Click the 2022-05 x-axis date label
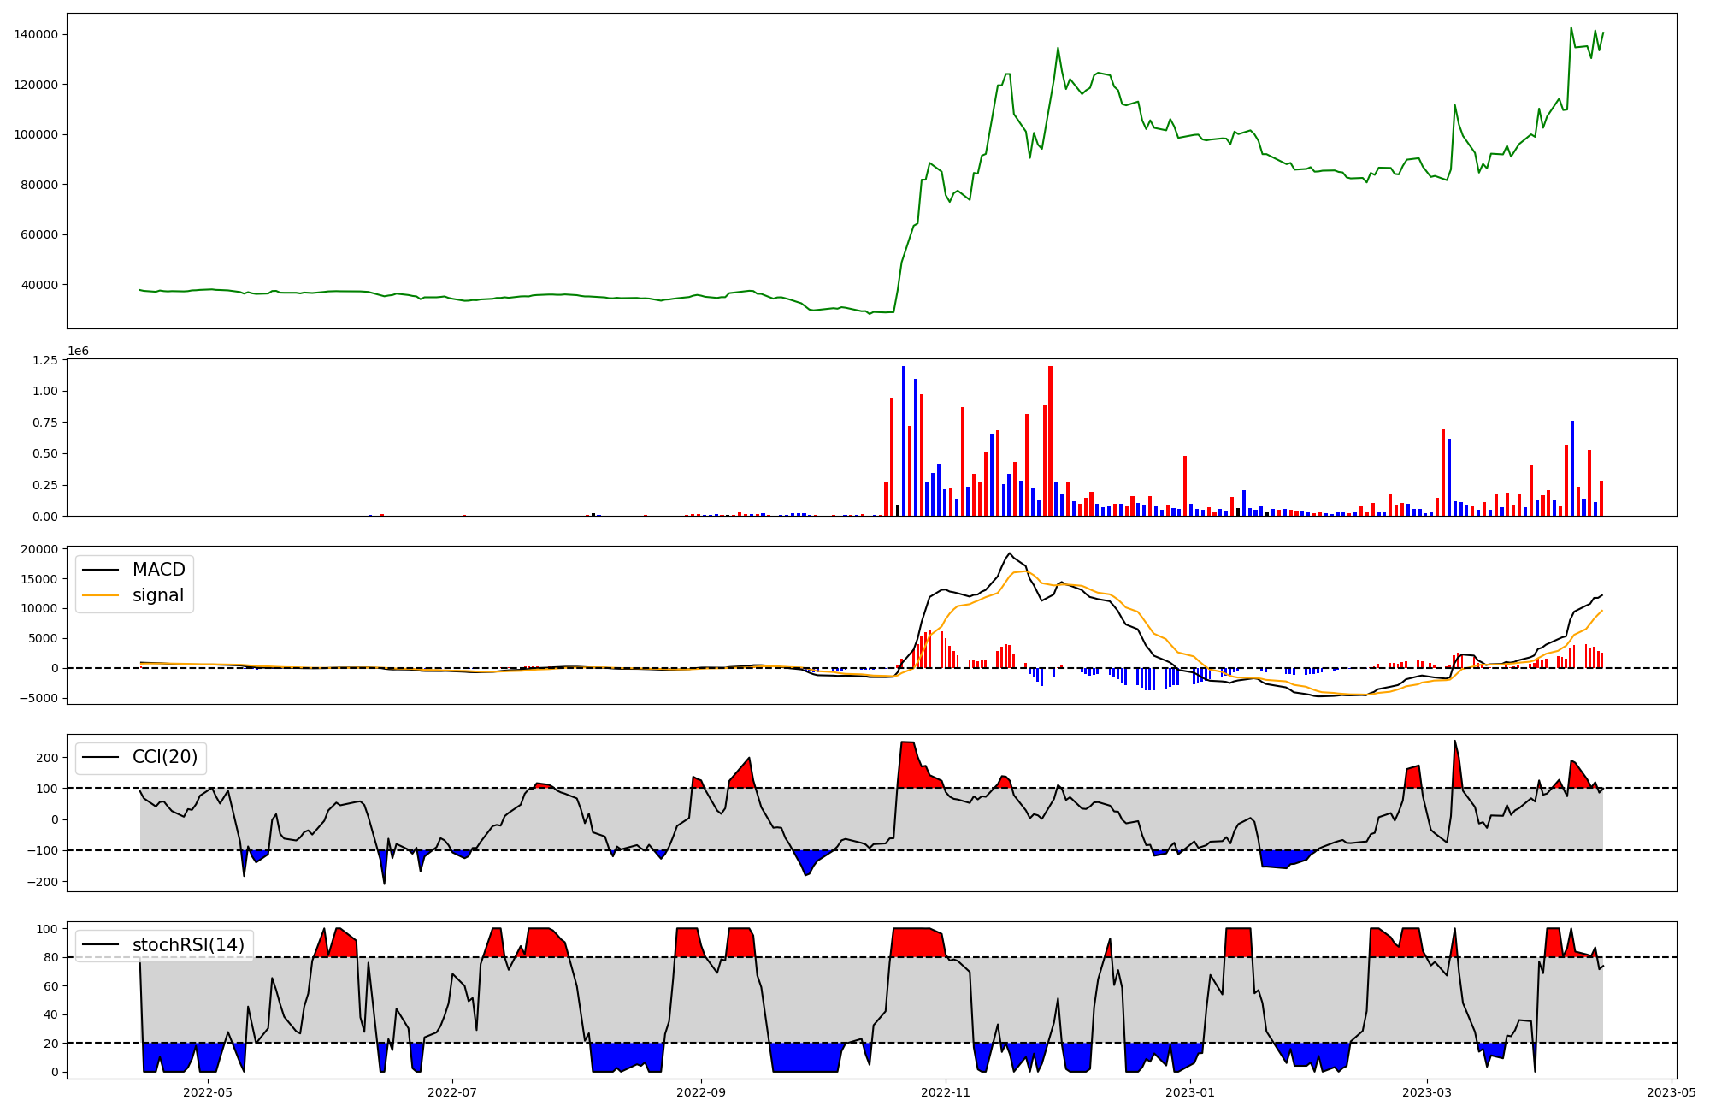Image resolution: width=1710 pixels, height=1112 pixels. 208,1091
